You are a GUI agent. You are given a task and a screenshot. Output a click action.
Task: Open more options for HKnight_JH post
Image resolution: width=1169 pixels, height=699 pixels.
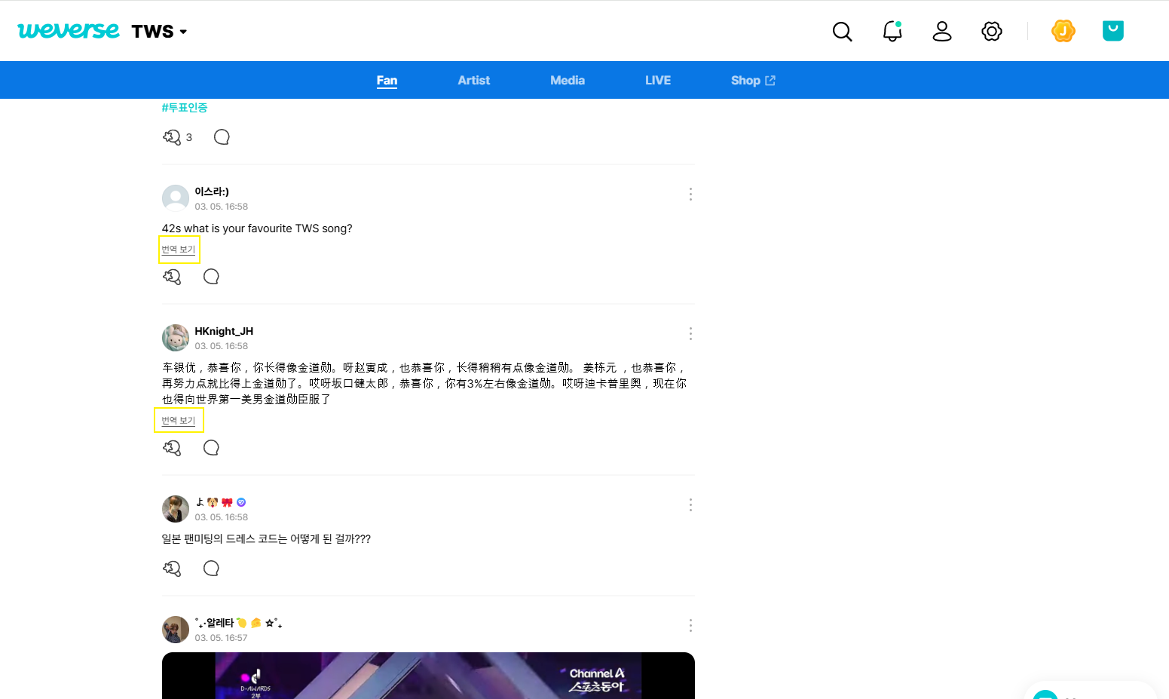(x=690, y=334)
